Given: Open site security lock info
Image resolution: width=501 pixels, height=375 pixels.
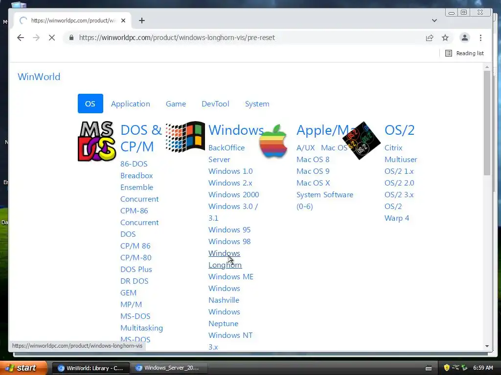Looking at the screenshot, I should 71,38.
